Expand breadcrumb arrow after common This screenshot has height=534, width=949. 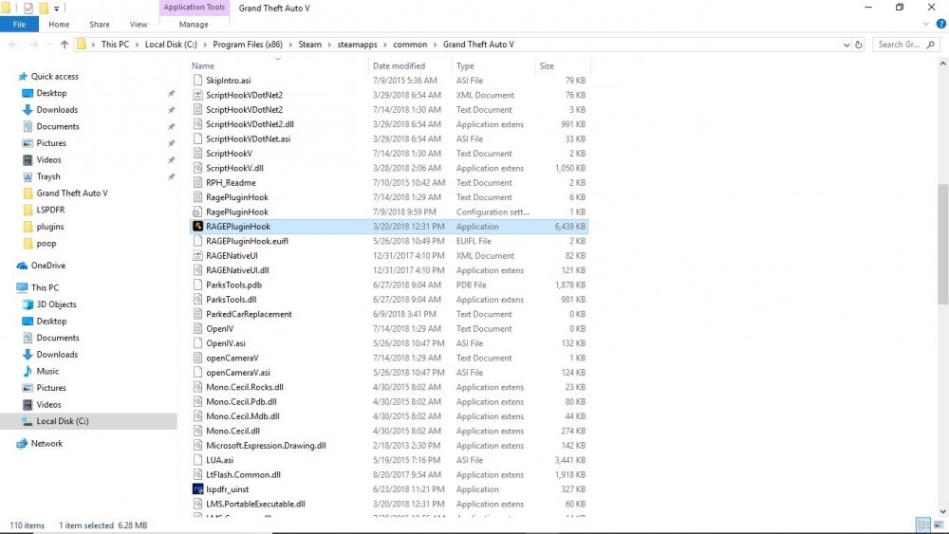point(435,45)
